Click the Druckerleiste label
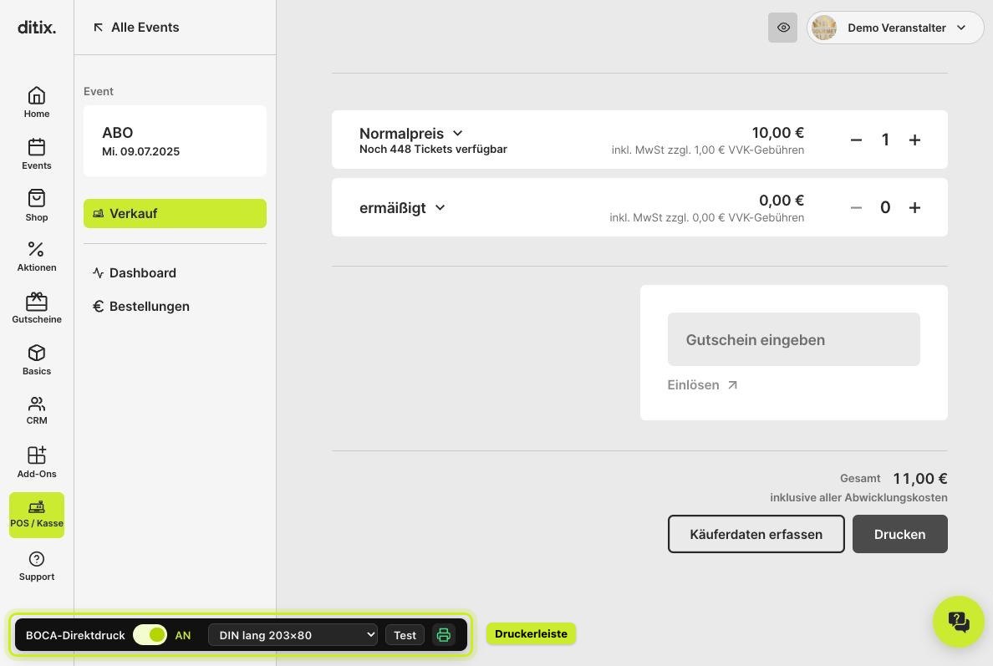This screenshot has width=993, height=666. coord(531,633)
